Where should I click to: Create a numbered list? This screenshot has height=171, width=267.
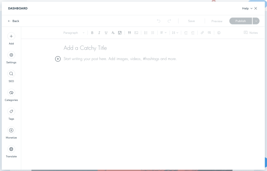[x=146, y=33]
